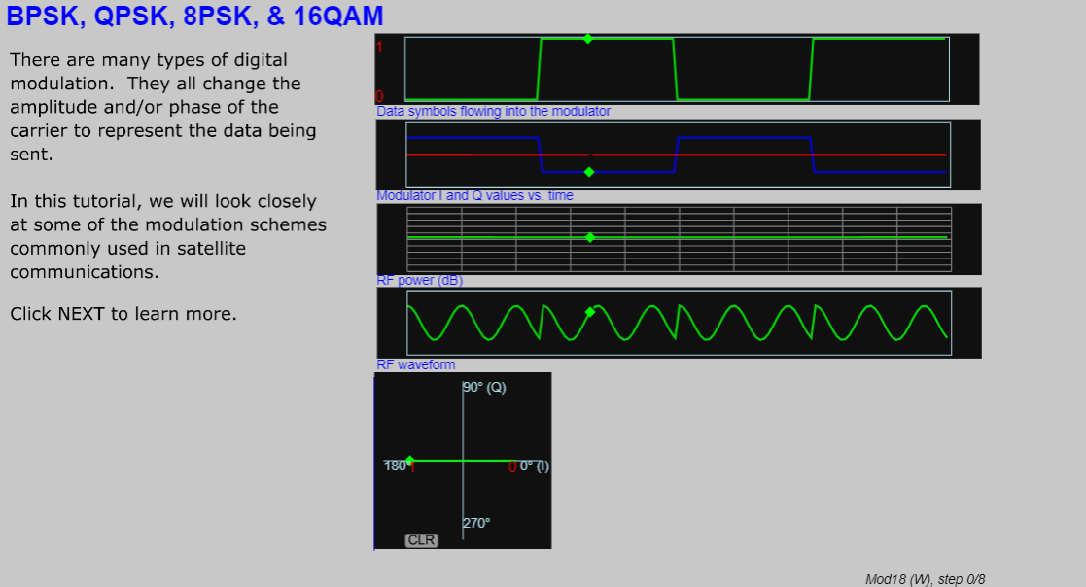Image resolution: width=1086 pixels, height=587 pixels.
Task: Click the 'RF waveform' caption
Action: (x=415, y=365)
